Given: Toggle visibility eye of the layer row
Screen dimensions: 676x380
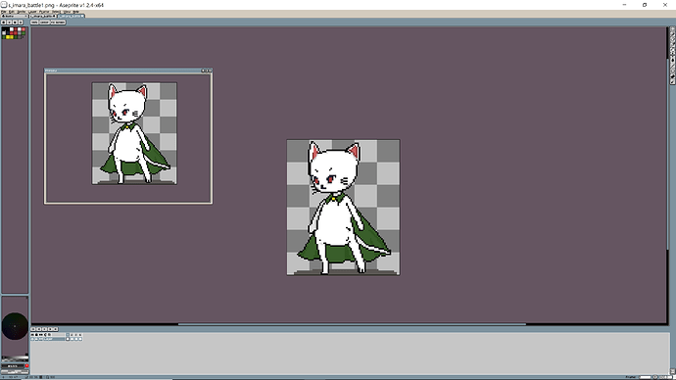Looking at the screenshot, I should tap(32, 339).
